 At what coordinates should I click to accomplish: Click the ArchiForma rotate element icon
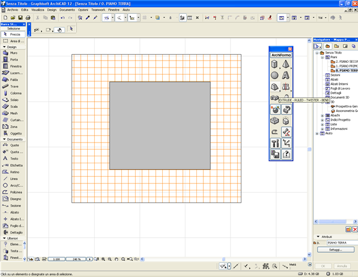tap(286, 110)
